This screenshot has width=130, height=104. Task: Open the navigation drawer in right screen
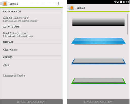coord(68,8)
